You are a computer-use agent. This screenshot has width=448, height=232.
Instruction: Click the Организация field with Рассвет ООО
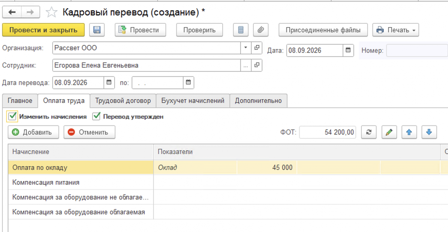pos(146,48)
